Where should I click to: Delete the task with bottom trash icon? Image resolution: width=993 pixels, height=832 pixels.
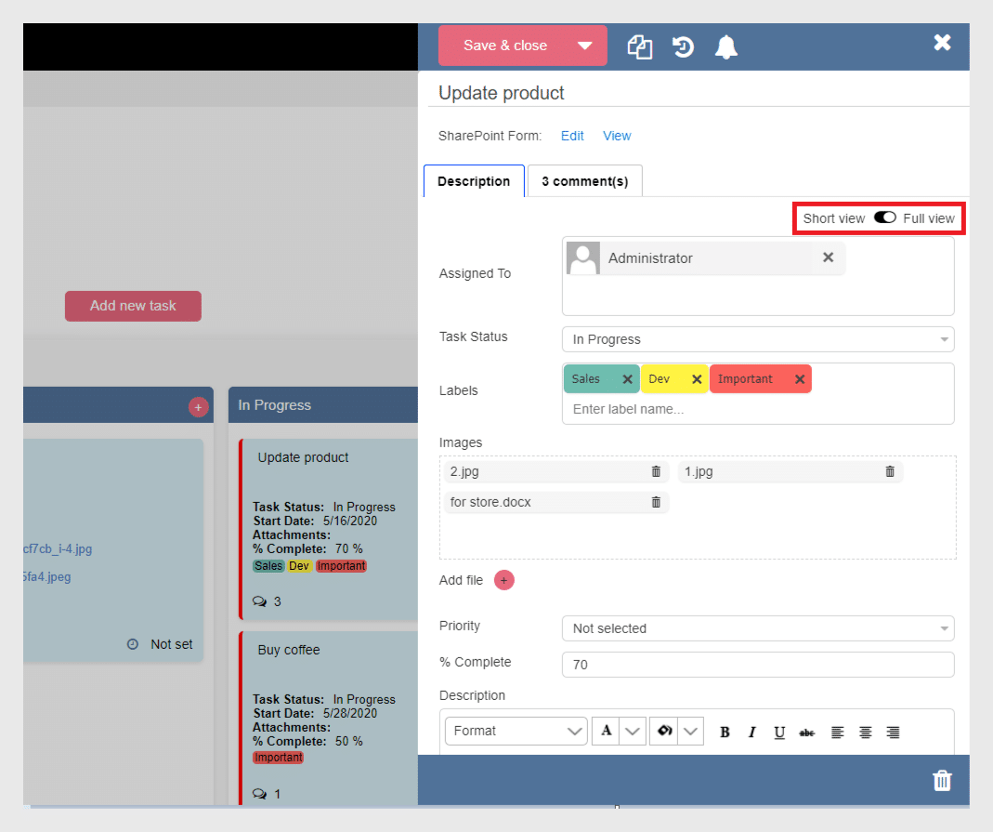coord(942,780)
